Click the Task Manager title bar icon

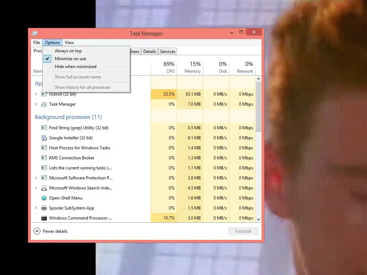(34, 34)
